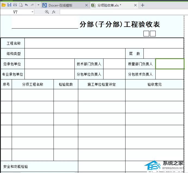Select the 层 数 label cell
The width and height of the screenshot is (188, 173).
click(x=134, y=54)
